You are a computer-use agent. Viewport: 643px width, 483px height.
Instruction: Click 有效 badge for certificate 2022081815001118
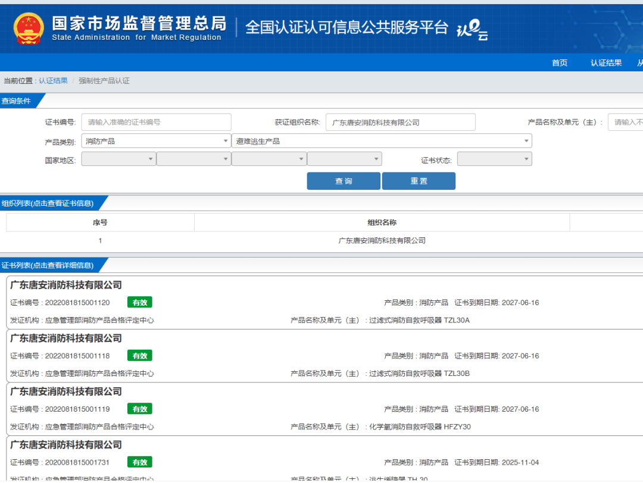click(x=140, y=356)
